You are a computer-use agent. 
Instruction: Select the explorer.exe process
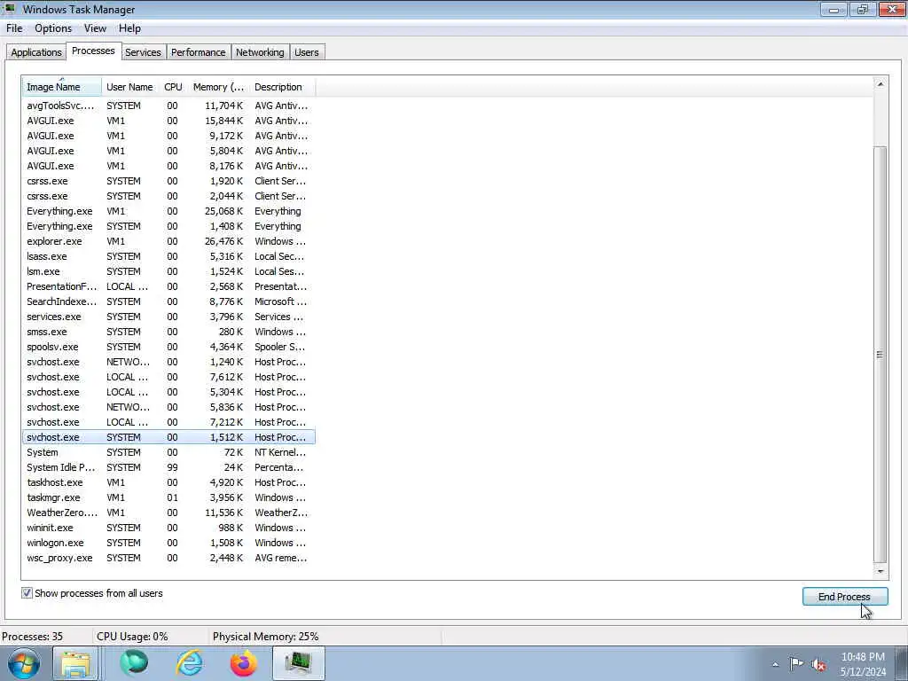tap(168, 241)
